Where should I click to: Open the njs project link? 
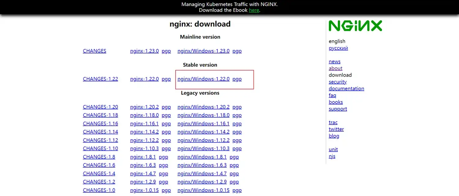click(332, 156)
